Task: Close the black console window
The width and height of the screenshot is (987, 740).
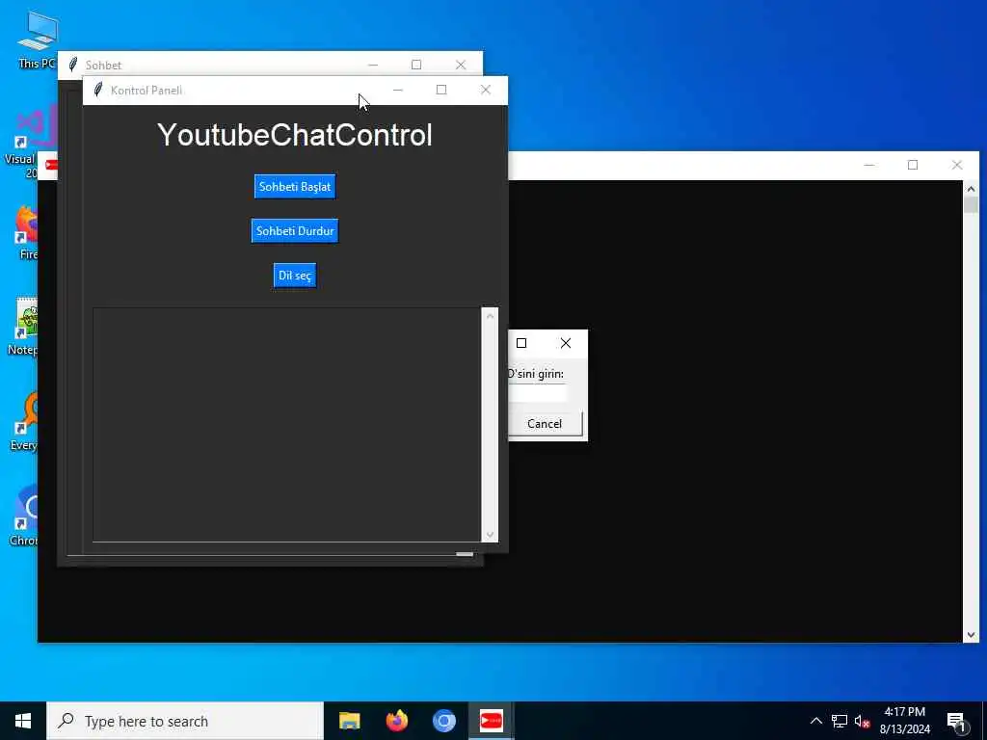Action: pos(957,165)
